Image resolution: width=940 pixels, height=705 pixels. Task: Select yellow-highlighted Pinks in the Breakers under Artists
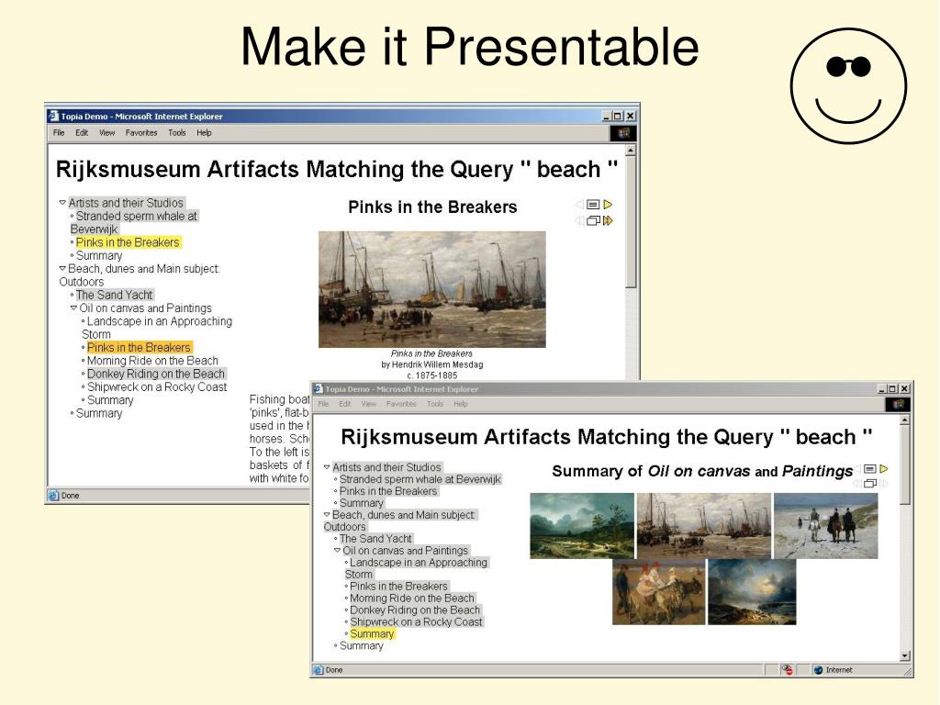[x=128, y=242]
